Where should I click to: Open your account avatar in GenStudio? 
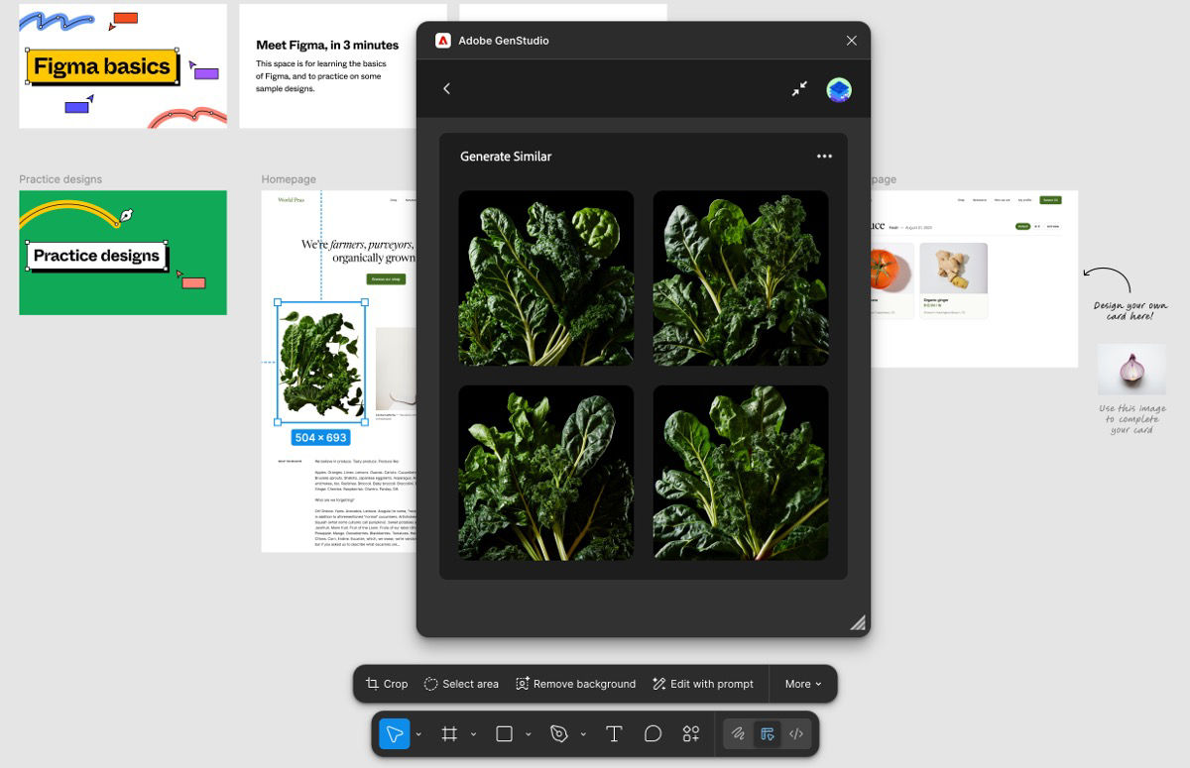pyautogui.click(x=838, y=88)
